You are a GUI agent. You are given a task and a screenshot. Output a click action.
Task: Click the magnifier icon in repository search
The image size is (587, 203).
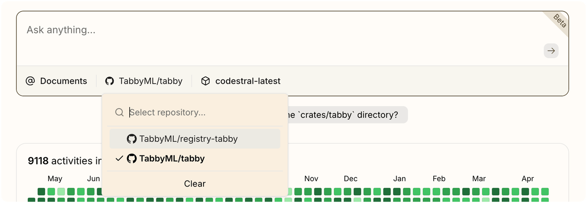(119, 112)
